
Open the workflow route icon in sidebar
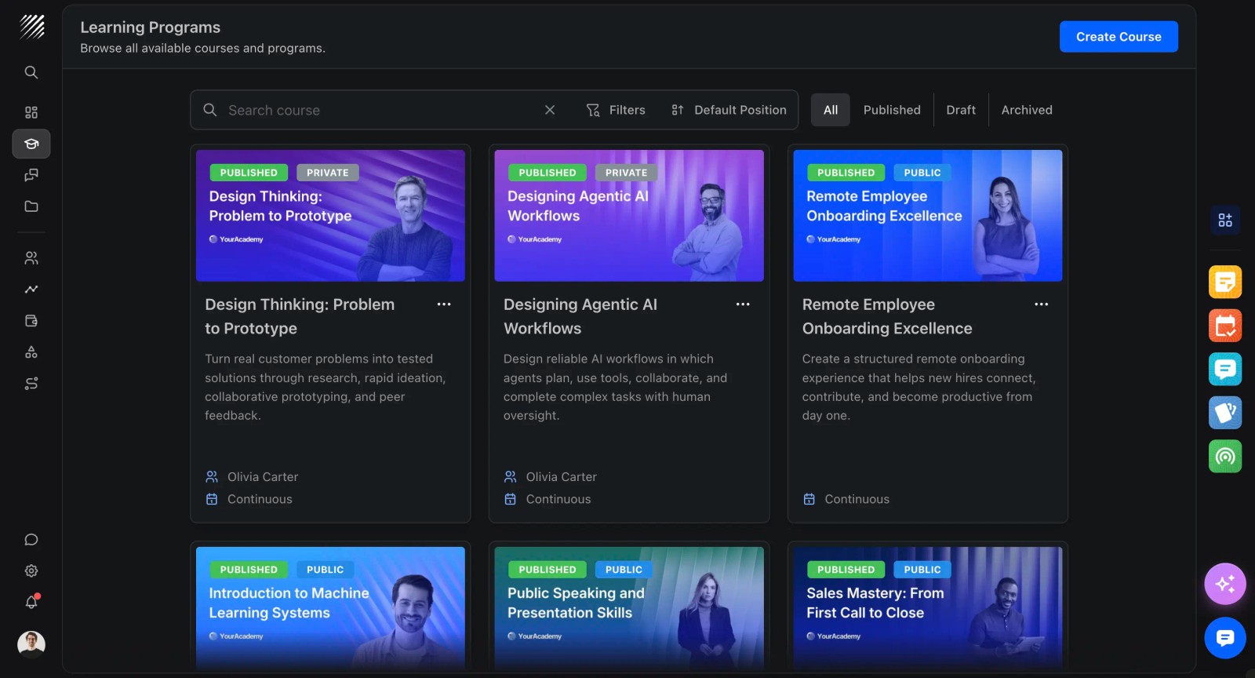[x=31, y=384]
